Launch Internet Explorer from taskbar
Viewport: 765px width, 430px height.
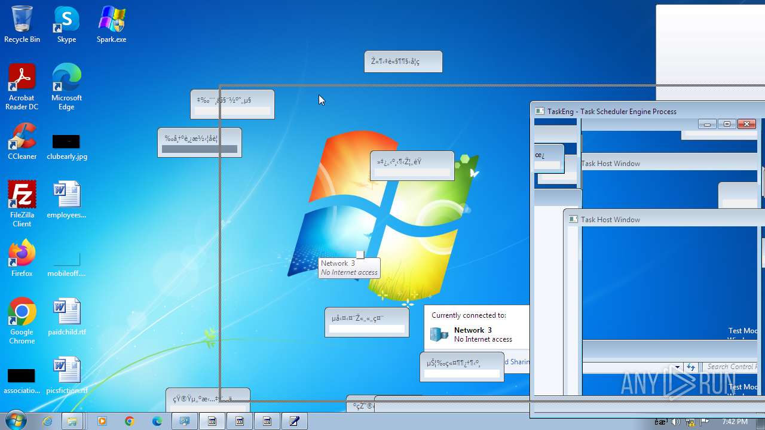click(x=47, y=421)
